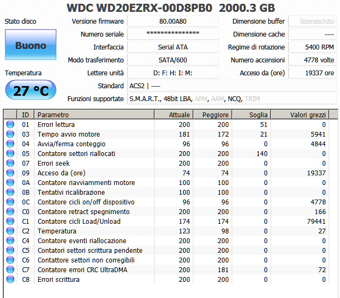This screenshot has width=340, height=298.
Task: Click the 27 °C temperature badge
Action: (x=31, y=90)
